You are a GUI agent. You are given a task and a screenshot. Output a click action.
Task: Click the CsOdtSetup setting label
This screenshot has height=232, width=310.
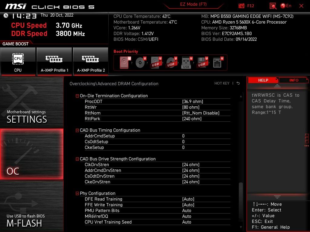click(96, 142)
